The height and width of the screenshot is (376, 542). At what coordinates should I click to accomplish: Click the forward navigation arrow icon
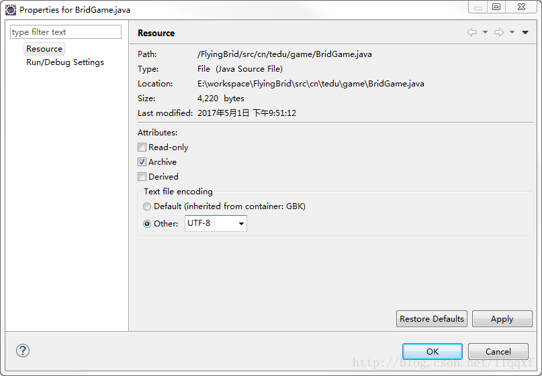click(498, 32)
